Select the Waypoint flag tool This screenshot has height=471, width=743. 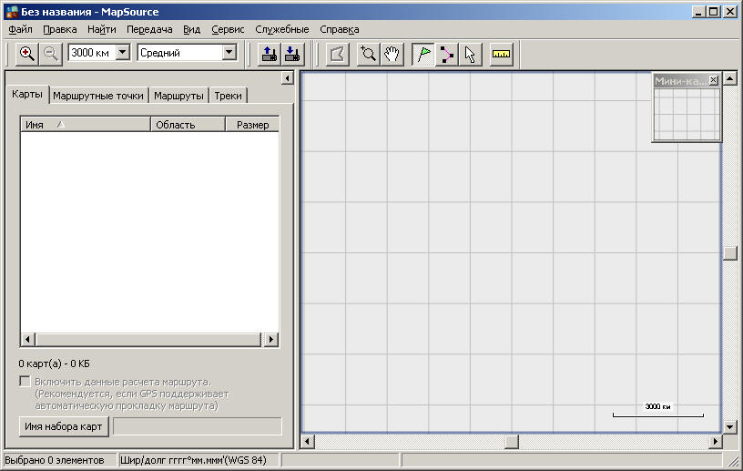(x=423, y=54)
